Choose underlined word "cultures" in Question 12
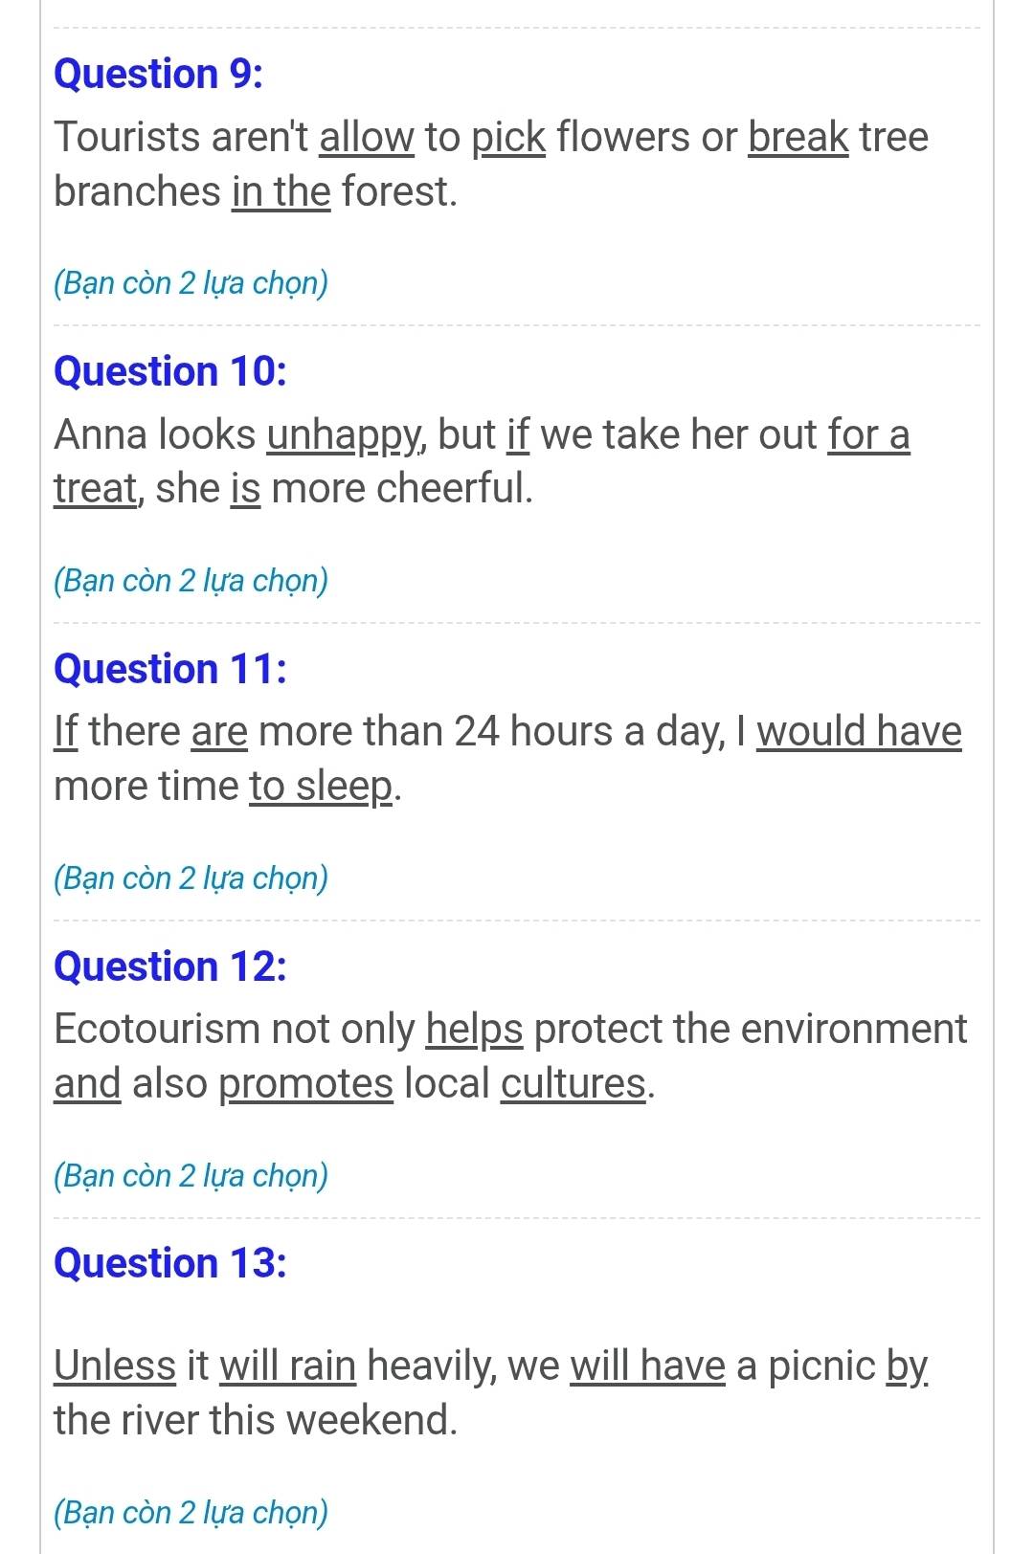Screen dimensions: 1034x1554 pos(573,1084)
